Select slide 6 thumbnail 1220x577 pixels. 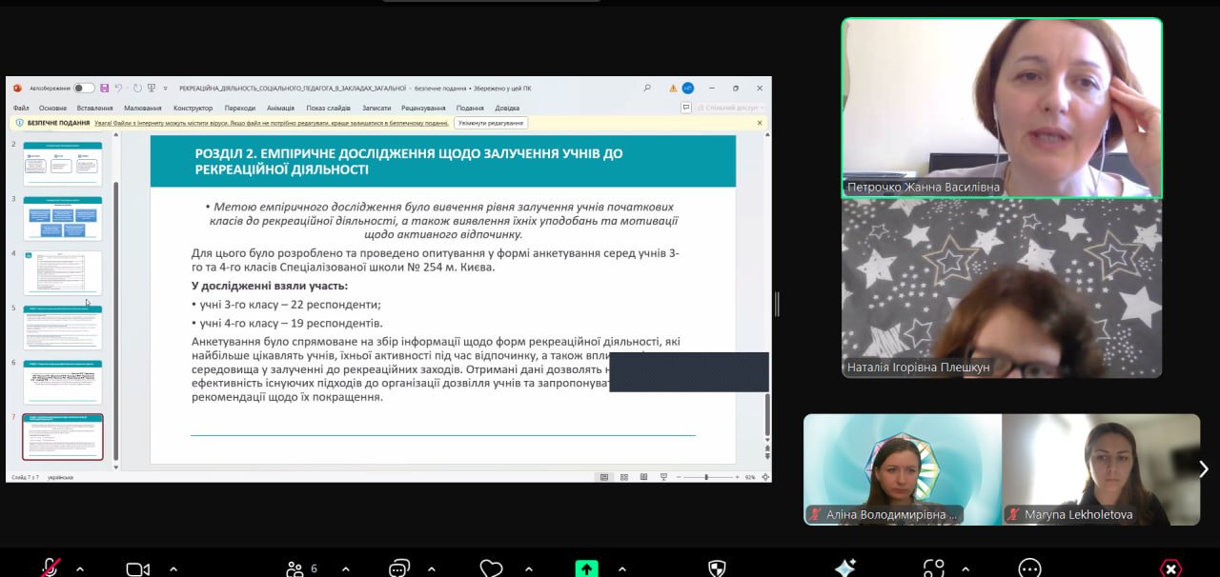point(63,382)
